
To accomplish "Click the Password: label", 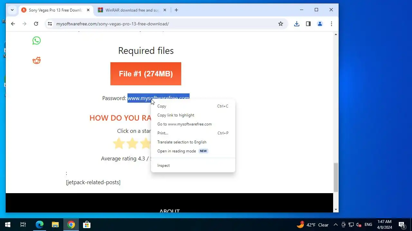I will [x=114, y=98].
